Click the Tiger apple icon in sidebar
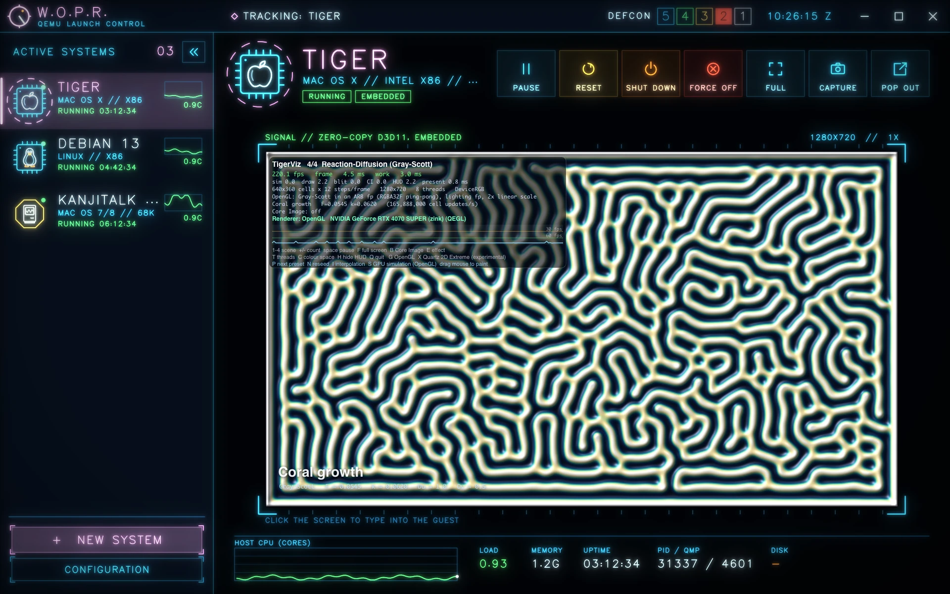This screenshot has height=594, width=950. pyautogui.click(x=30, y=101)
